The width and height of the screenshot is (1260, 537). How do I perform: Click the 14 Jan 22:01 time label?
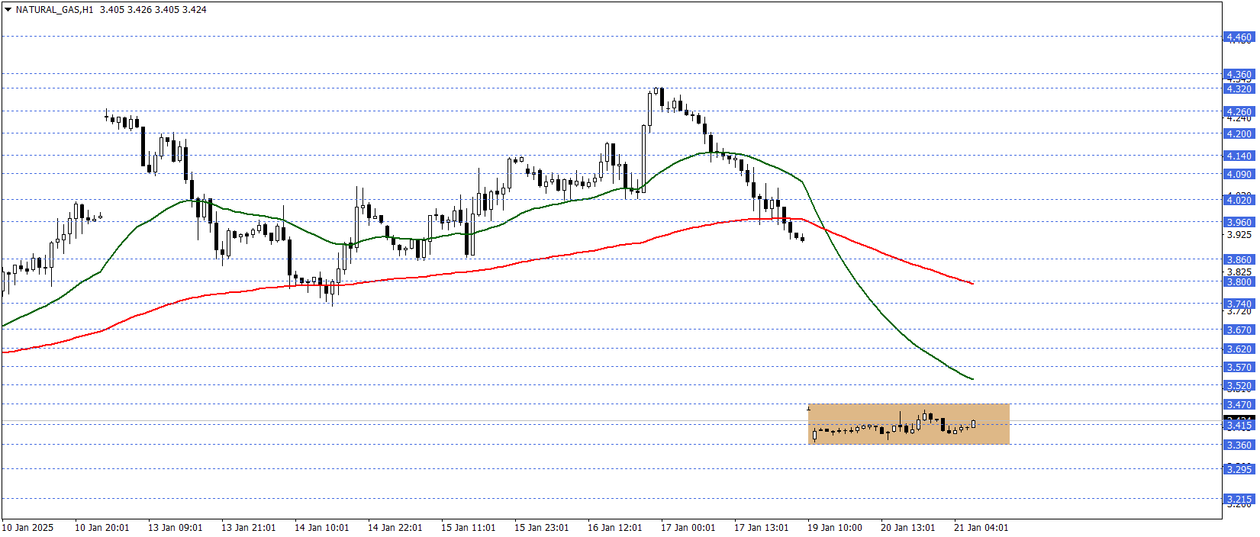pyautogui.click(x=395, y=528)
